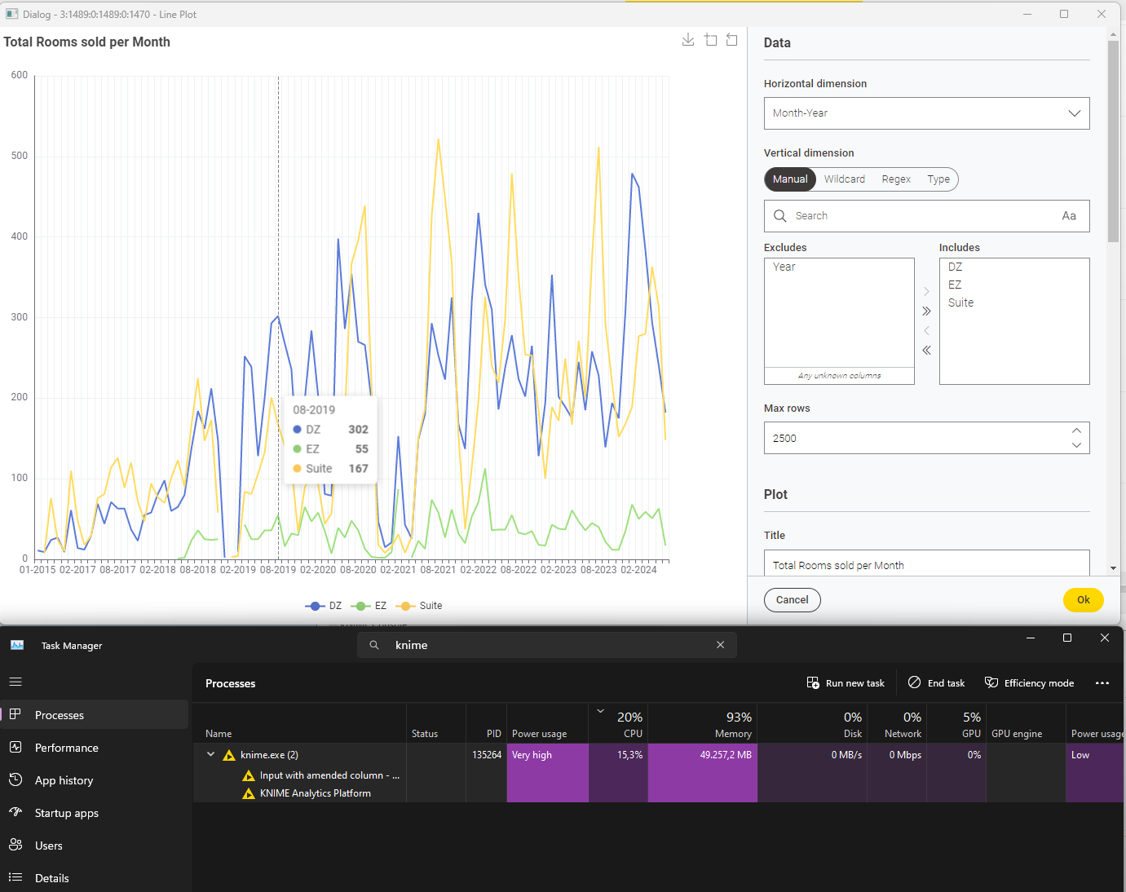Move all columns back to Excludes

[x=926, y=350]
